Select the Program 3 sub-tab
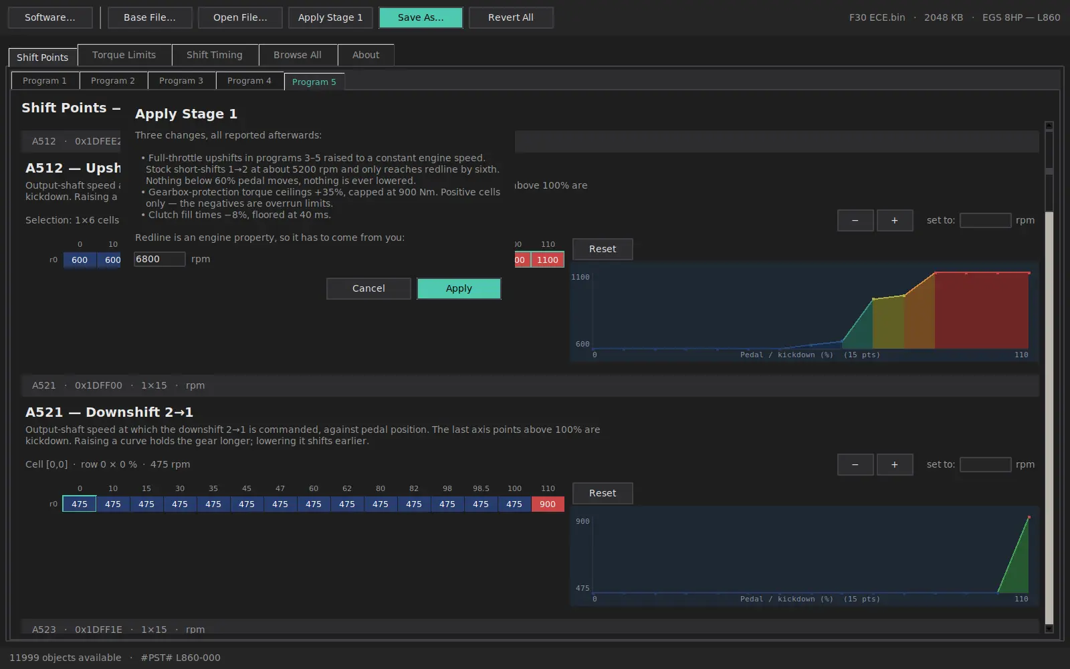This screenshot has width=1070, height=669. 181,80
